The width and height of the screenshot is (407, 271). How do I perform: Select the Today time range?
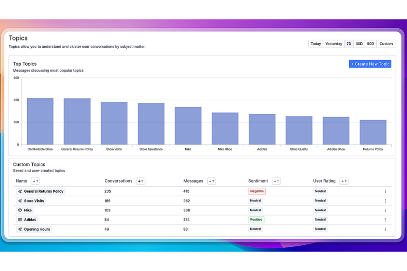(x=315, y=44)
